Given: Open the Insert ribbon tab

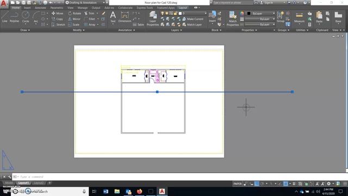Looking at the screenshot, I should (27, 8).
